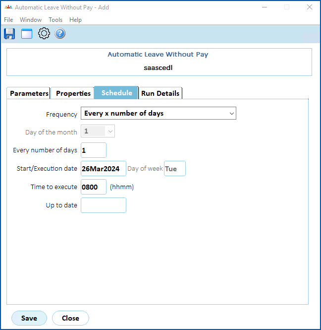Click the blue question mark help icon
Screen dimensions: 321x330
coord(60,33)
